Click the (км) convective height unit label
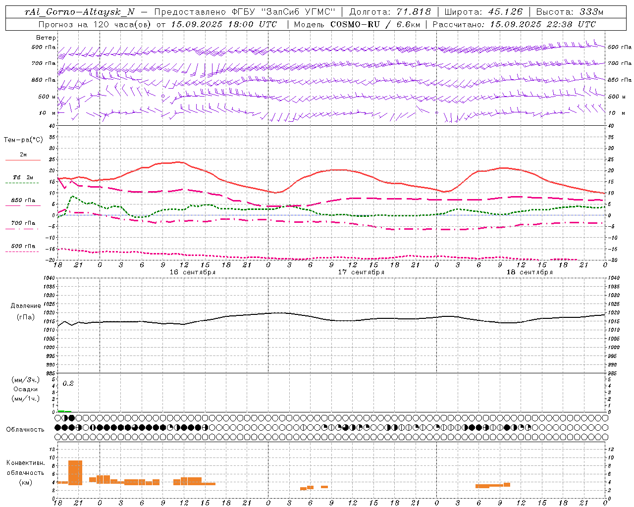The width and height of the screenshot is (634, 507). click(x=26, y=482)
